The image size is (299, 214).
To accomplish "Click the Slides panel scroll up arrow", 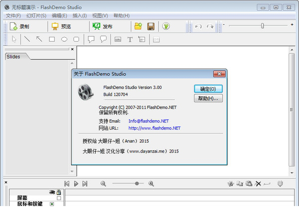I will coord(72,63).
